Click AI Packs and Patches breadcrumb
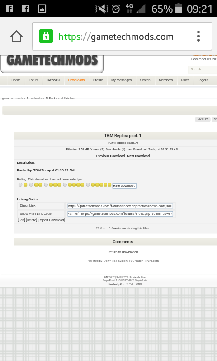217x361 pixels. (60, 98)
